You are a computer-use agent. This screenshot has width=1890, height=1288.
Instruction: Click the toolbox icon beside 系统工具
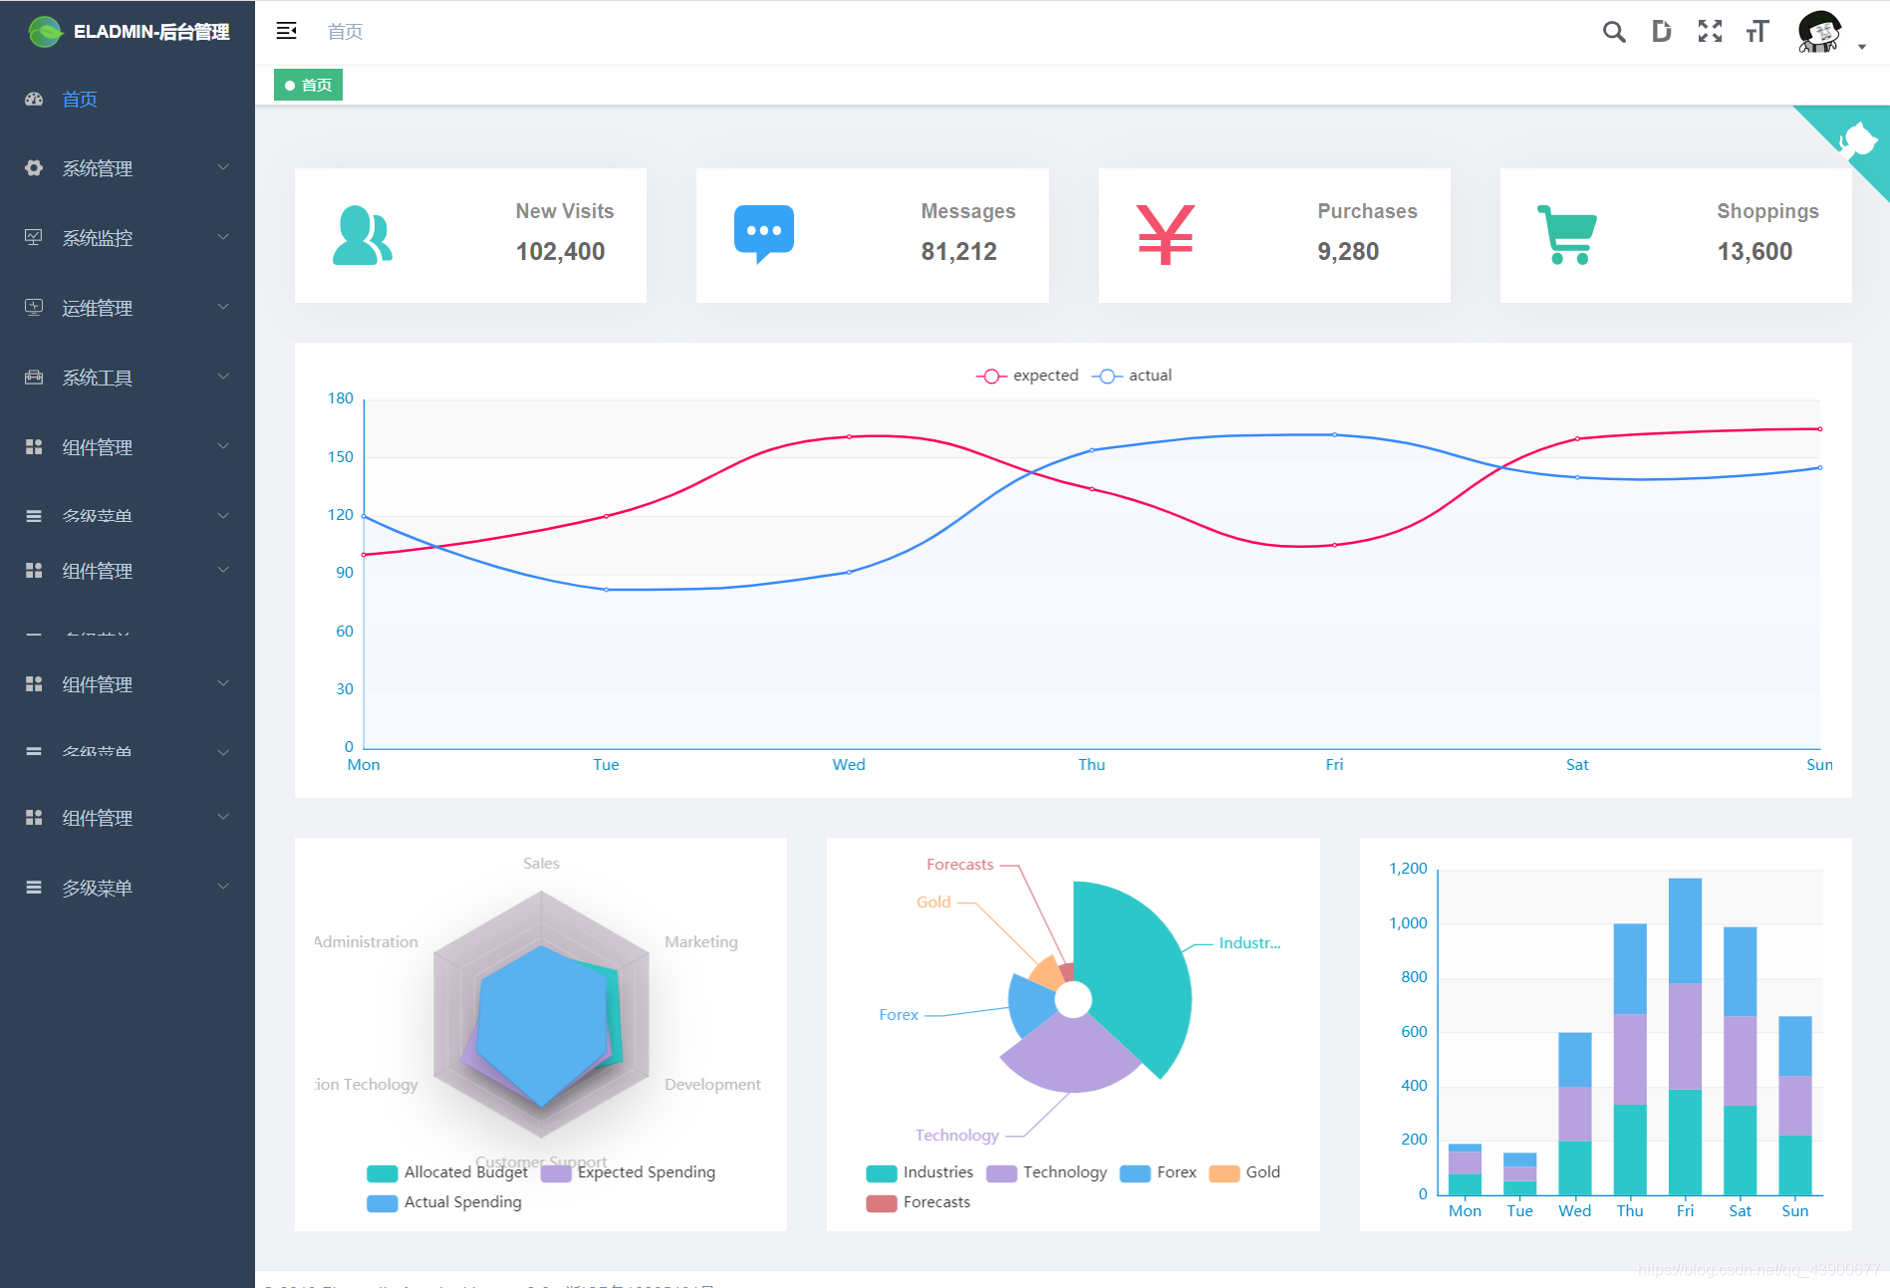(34, 377)
